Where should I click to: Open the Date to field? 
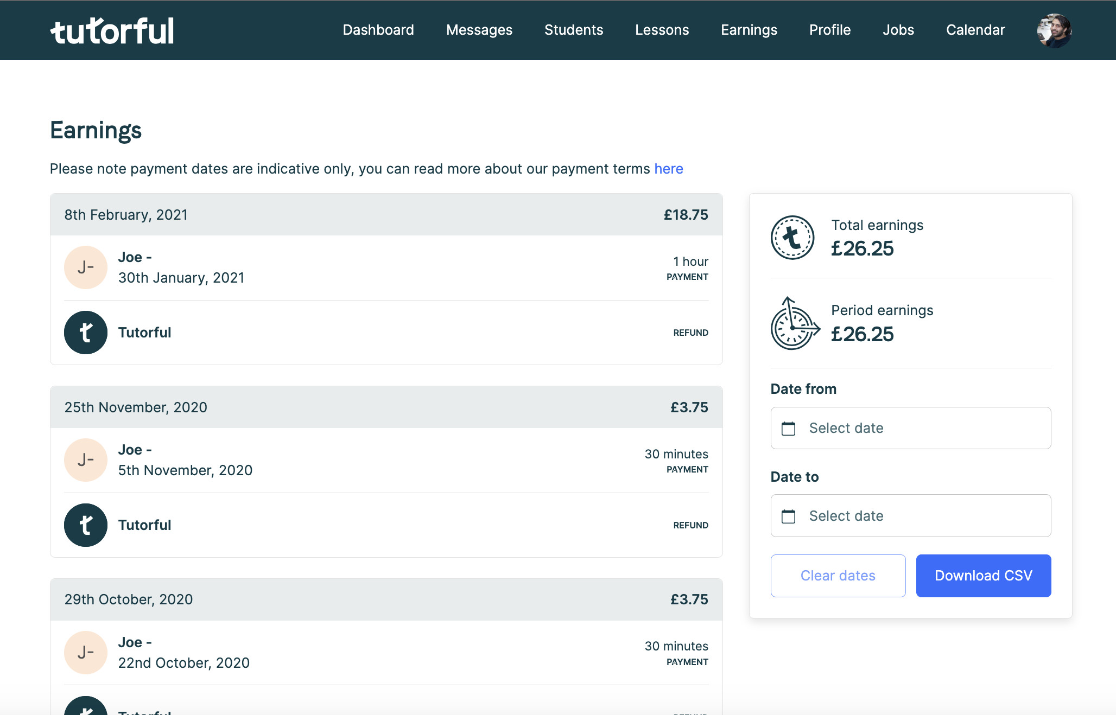(x=911, y=515)
